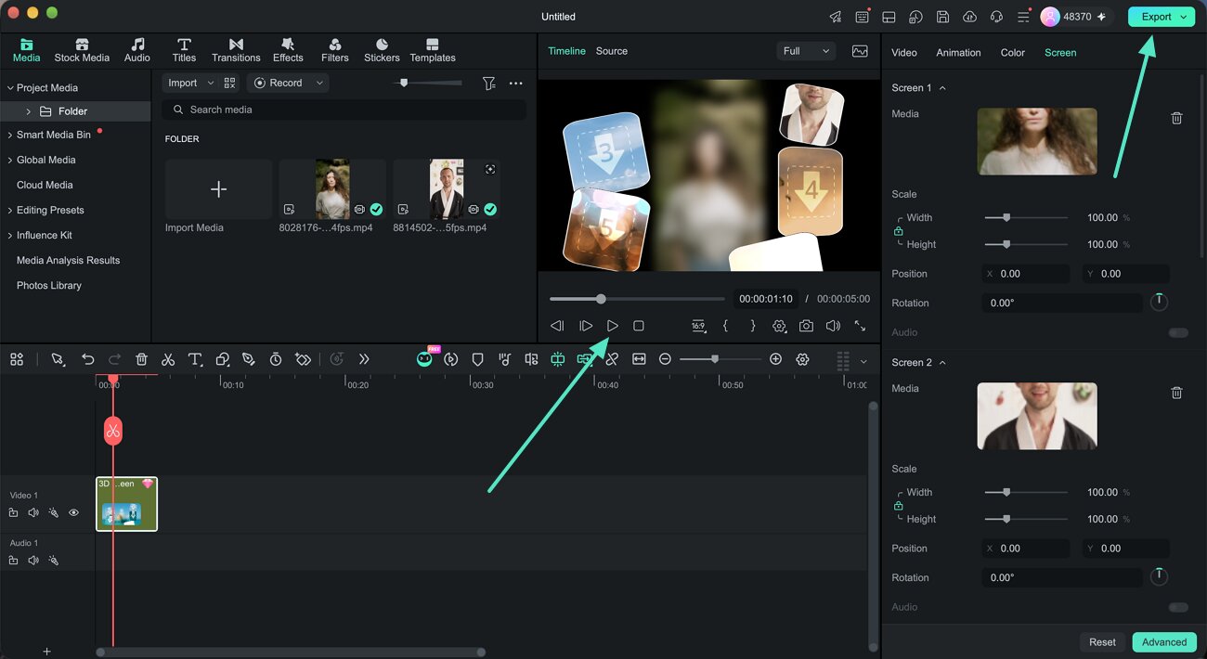Viewport: 1207px width, 659px height.
Task: Undo the last action in timeline toolbar
Action: (x=87, y=359)
